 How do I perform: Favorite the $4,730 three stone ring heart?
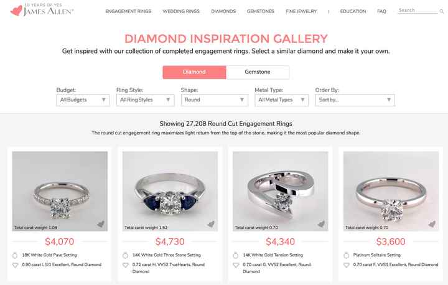coord(211,225)
